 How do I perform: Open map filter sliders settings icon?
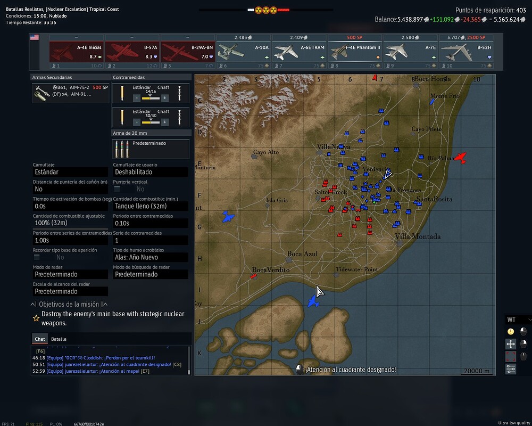[x=511, y=368]
